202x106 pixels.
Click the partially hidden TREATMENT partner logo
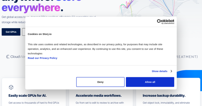187,57
